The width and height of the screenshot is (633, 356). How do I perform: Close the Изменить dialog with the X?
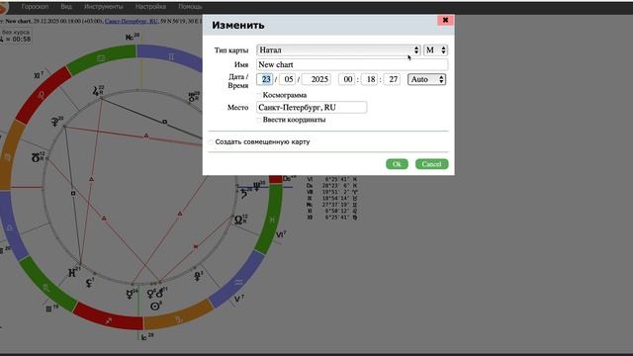click(445, 20)
